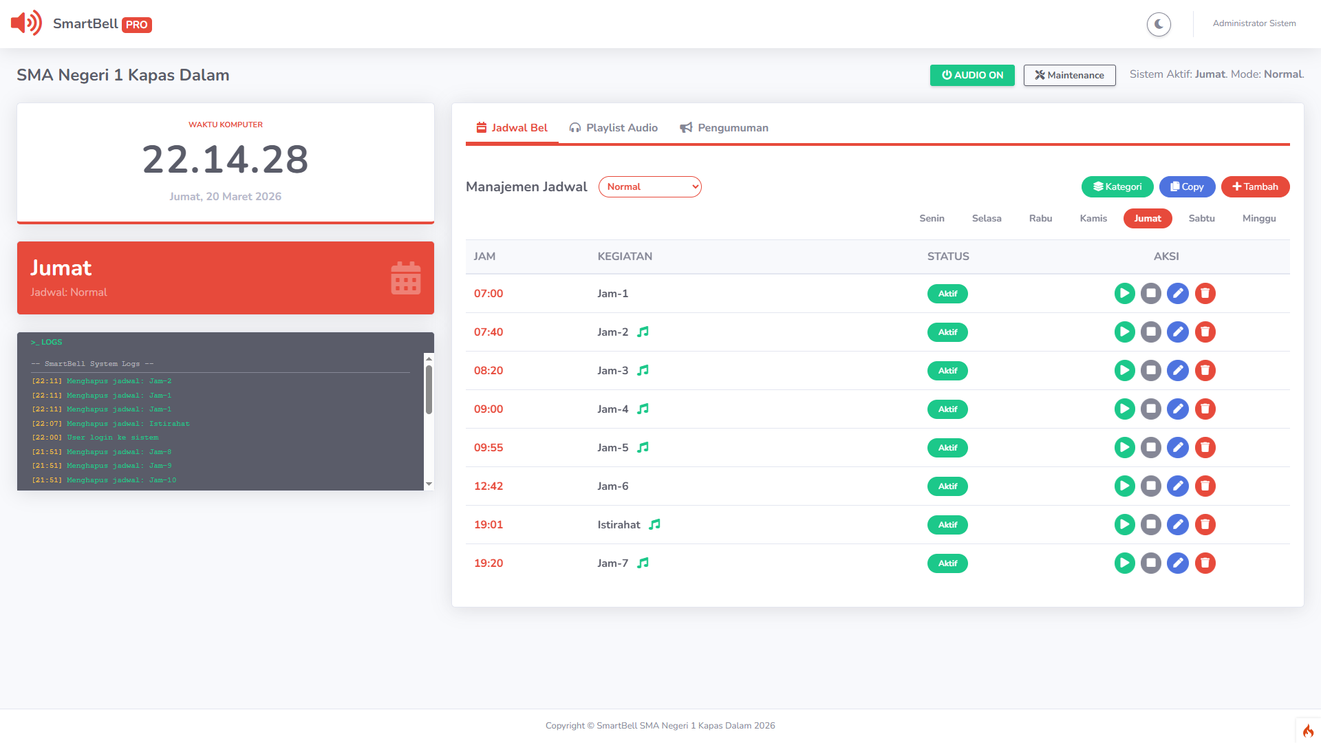
Task: Play the Jam-5 bell at 09:55
Action: [1124, 448]
